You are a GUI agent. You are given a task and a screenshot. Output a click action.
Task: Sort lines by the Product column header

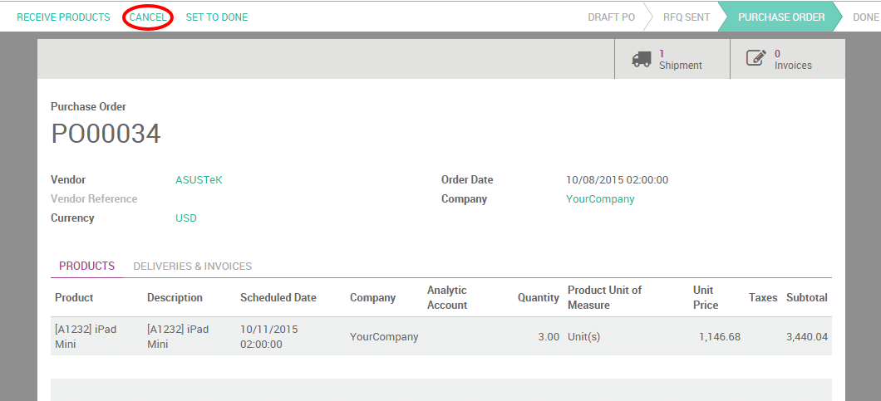(74, 298)
